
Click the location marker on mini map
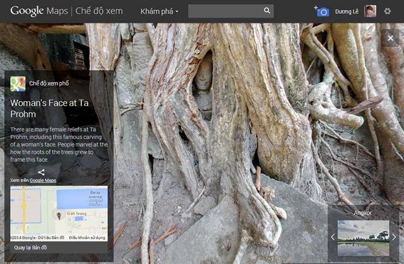59,215
